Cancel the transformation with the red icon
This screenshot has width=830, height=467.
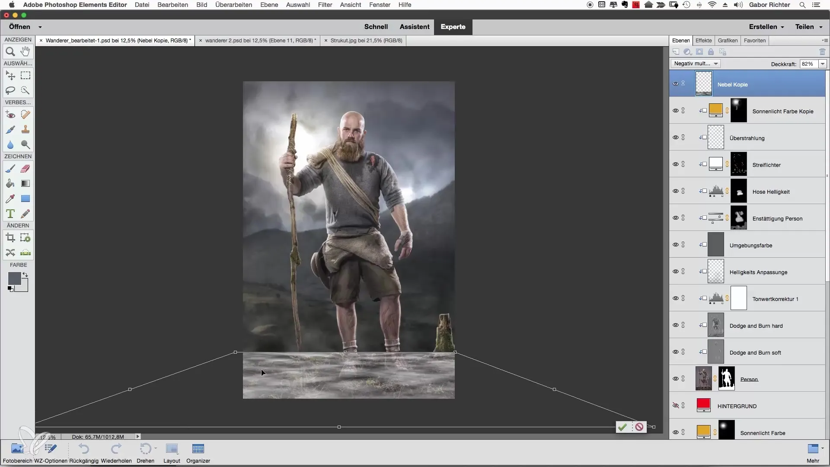[639, 427]
